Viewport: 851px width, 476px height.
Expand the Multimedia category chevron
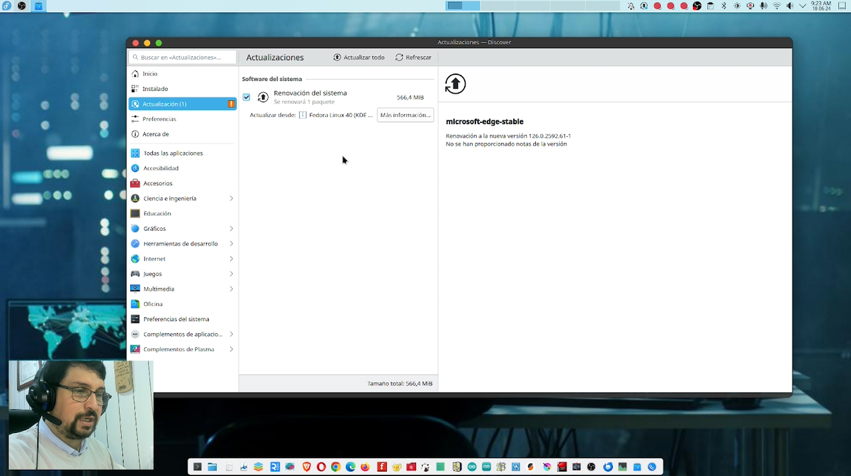[231, 289]
